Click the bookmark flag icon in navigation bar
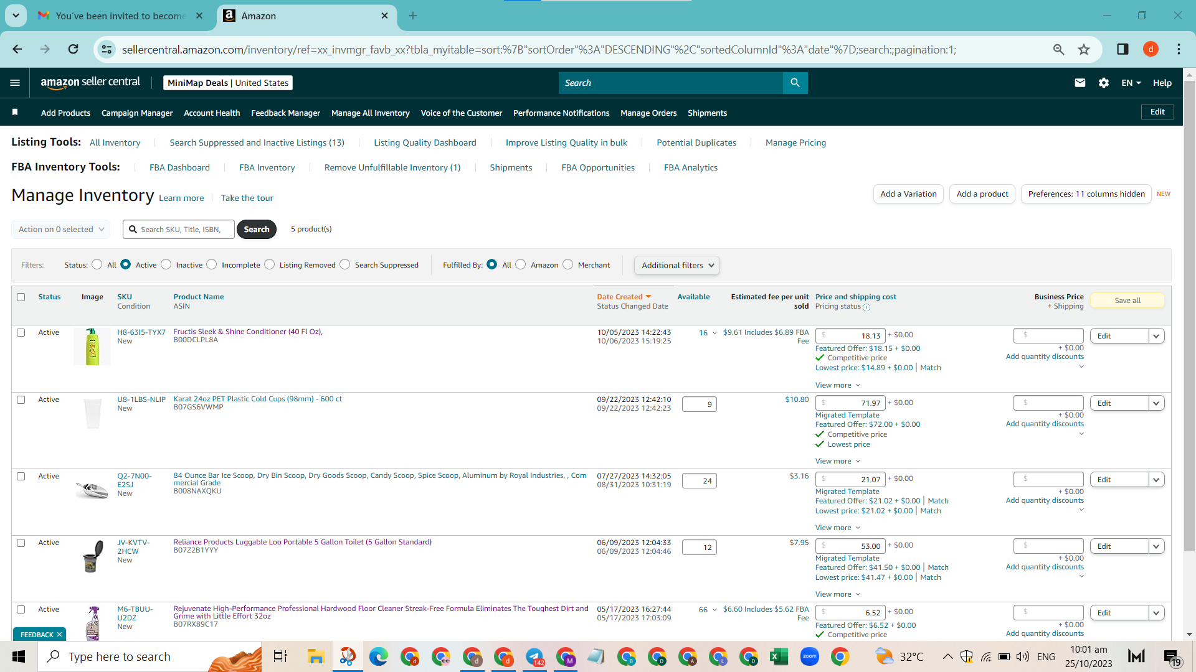The width and height of the screenshot is (1196, 672). [x=15, y=113]
